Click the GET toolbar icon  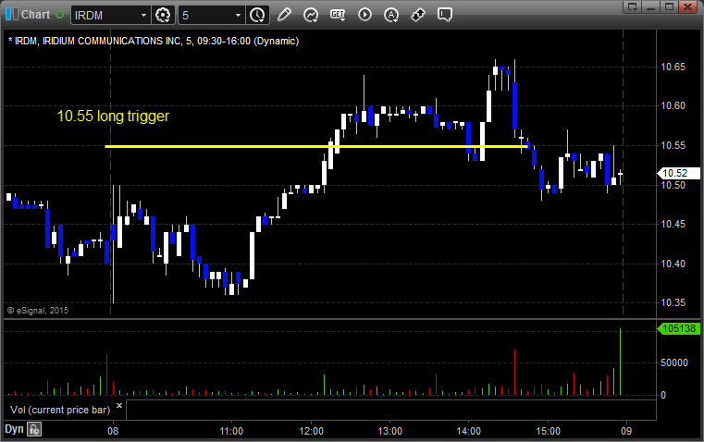pos(337,15)
